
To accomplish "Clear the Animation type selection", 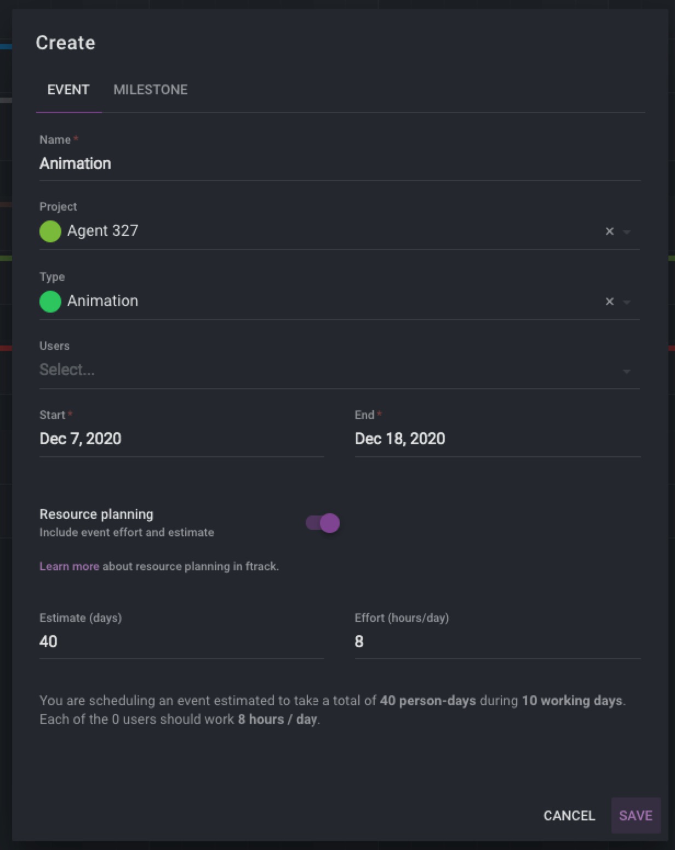I will click(x=609, y=302).
